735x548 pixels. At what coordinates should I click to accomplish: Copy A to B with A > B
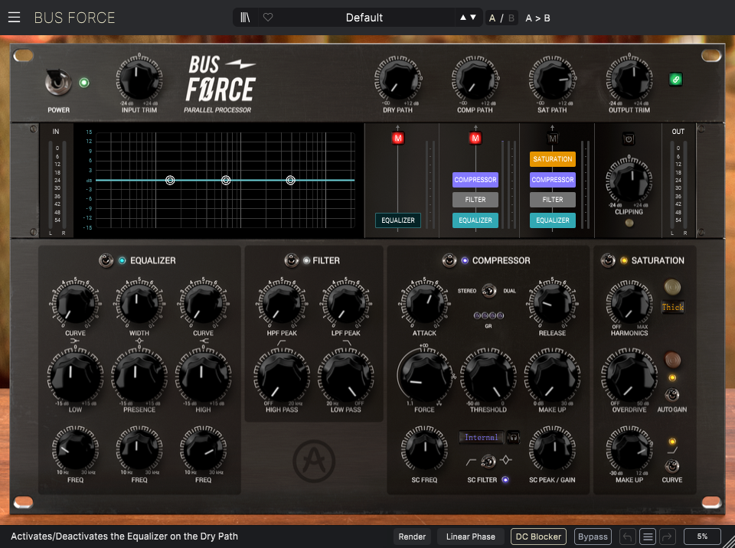point(537,18)
